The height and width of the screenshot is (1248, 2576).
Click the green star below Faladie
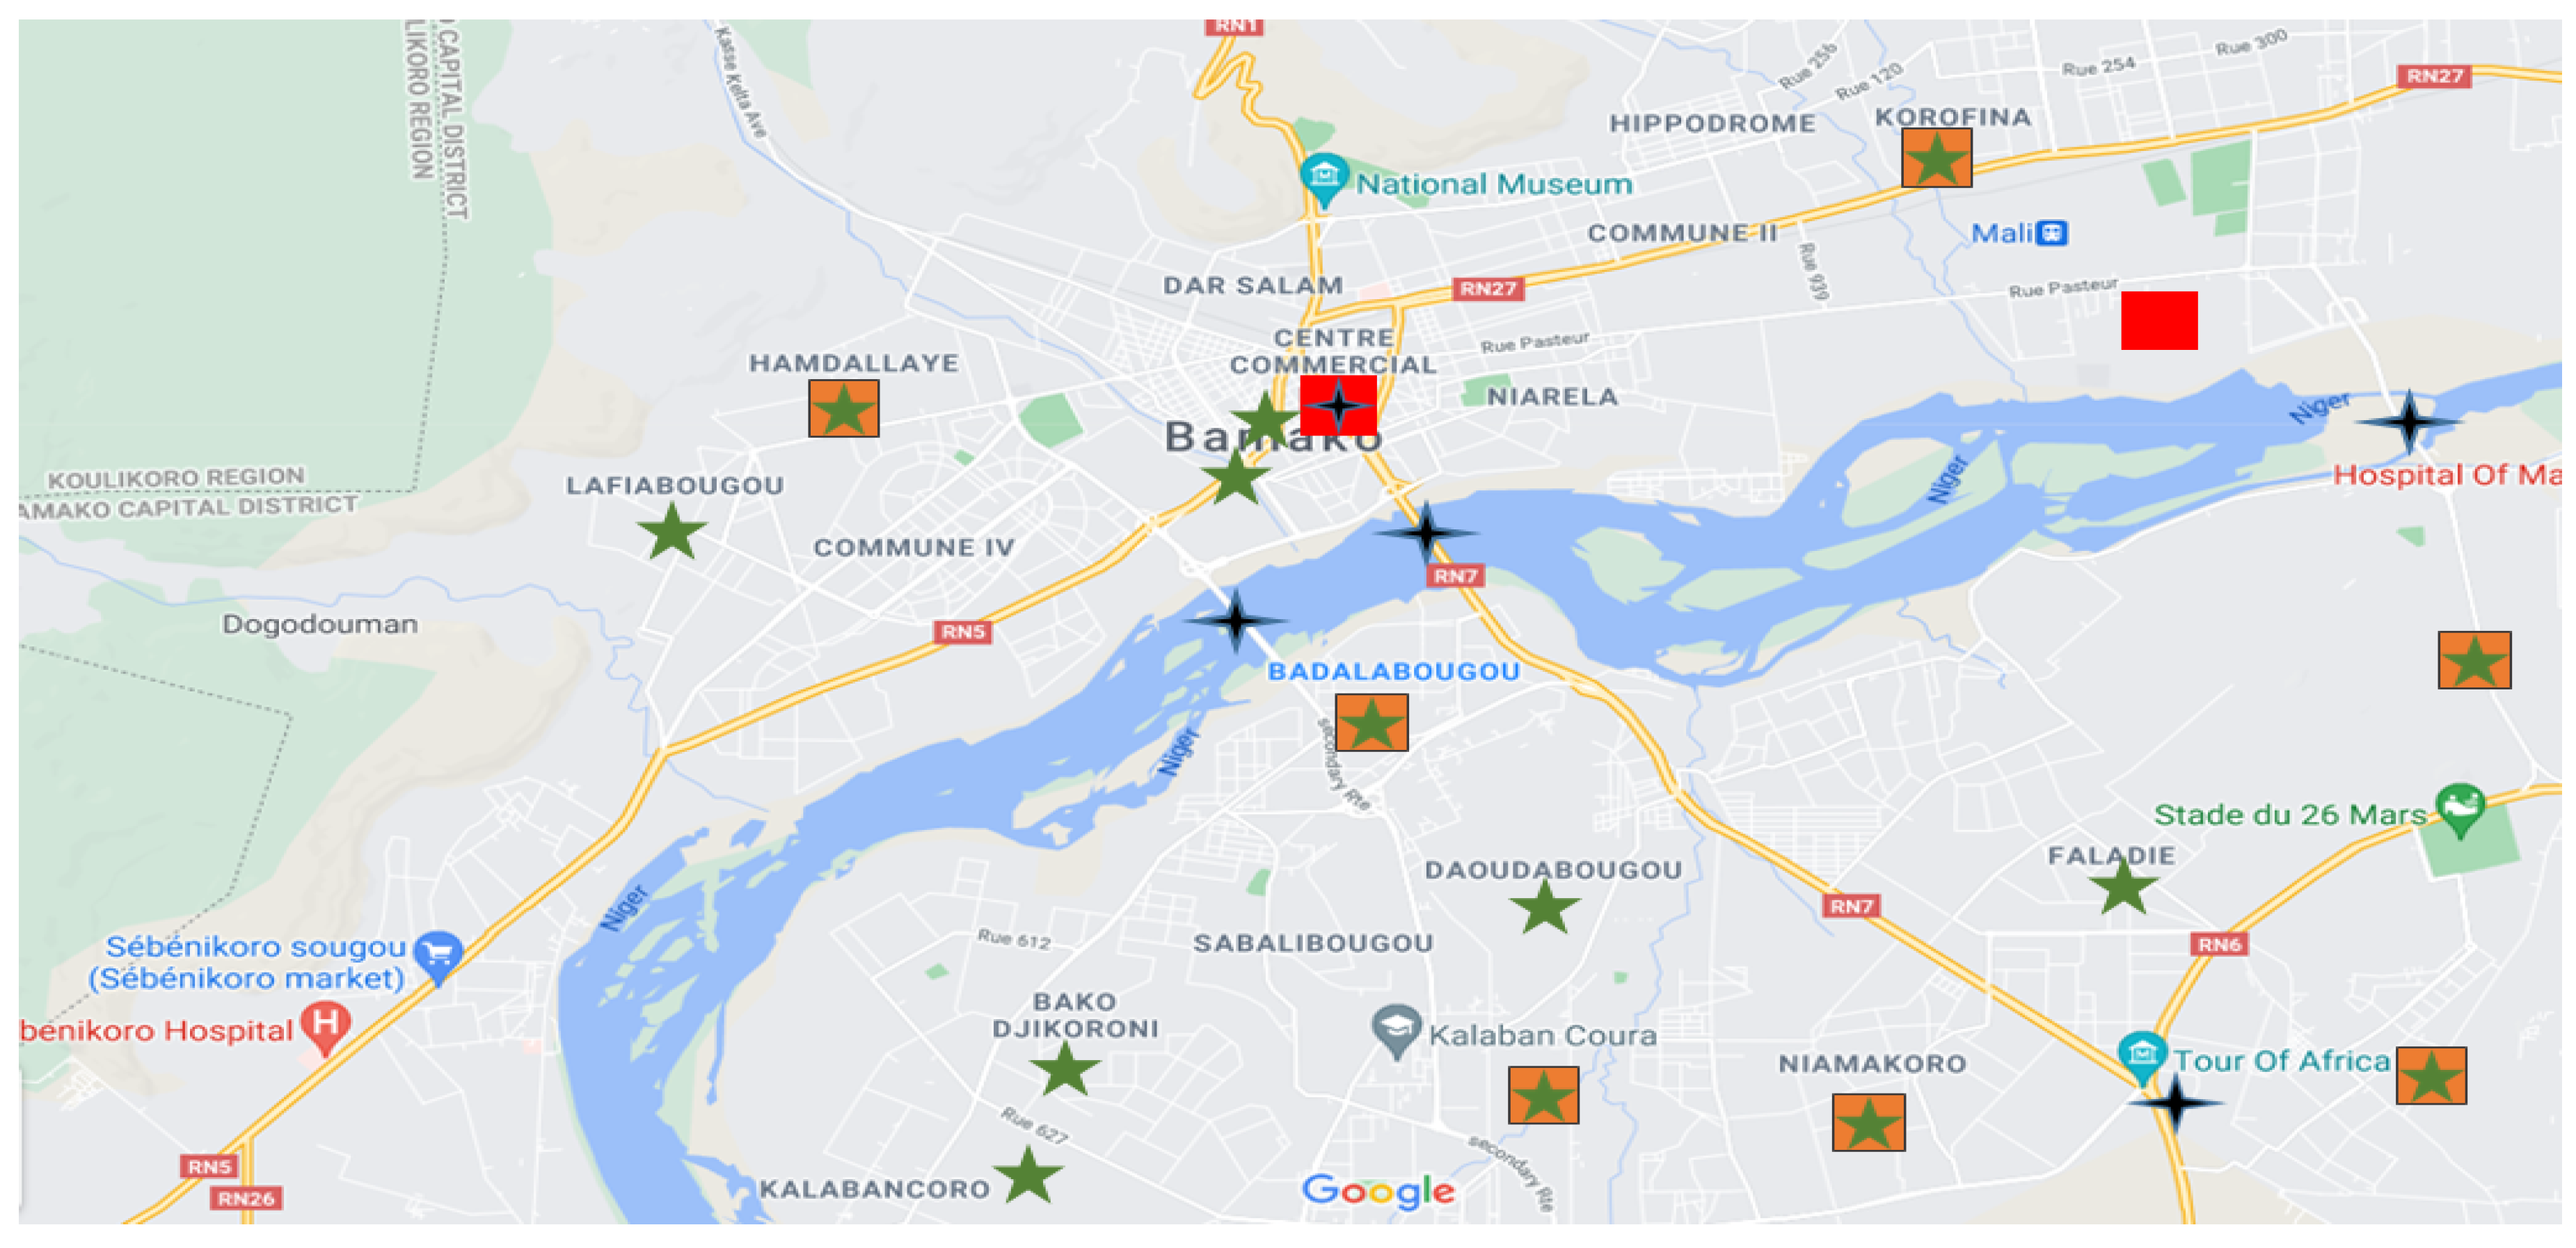tap(2123, 886)
